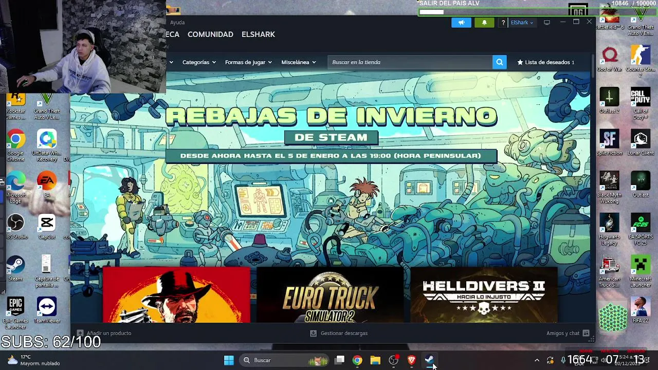Open Battlefield 6 desktop shortcut
Screen dimensions: 658x370
pyautogui.click(x=610, y=18)
